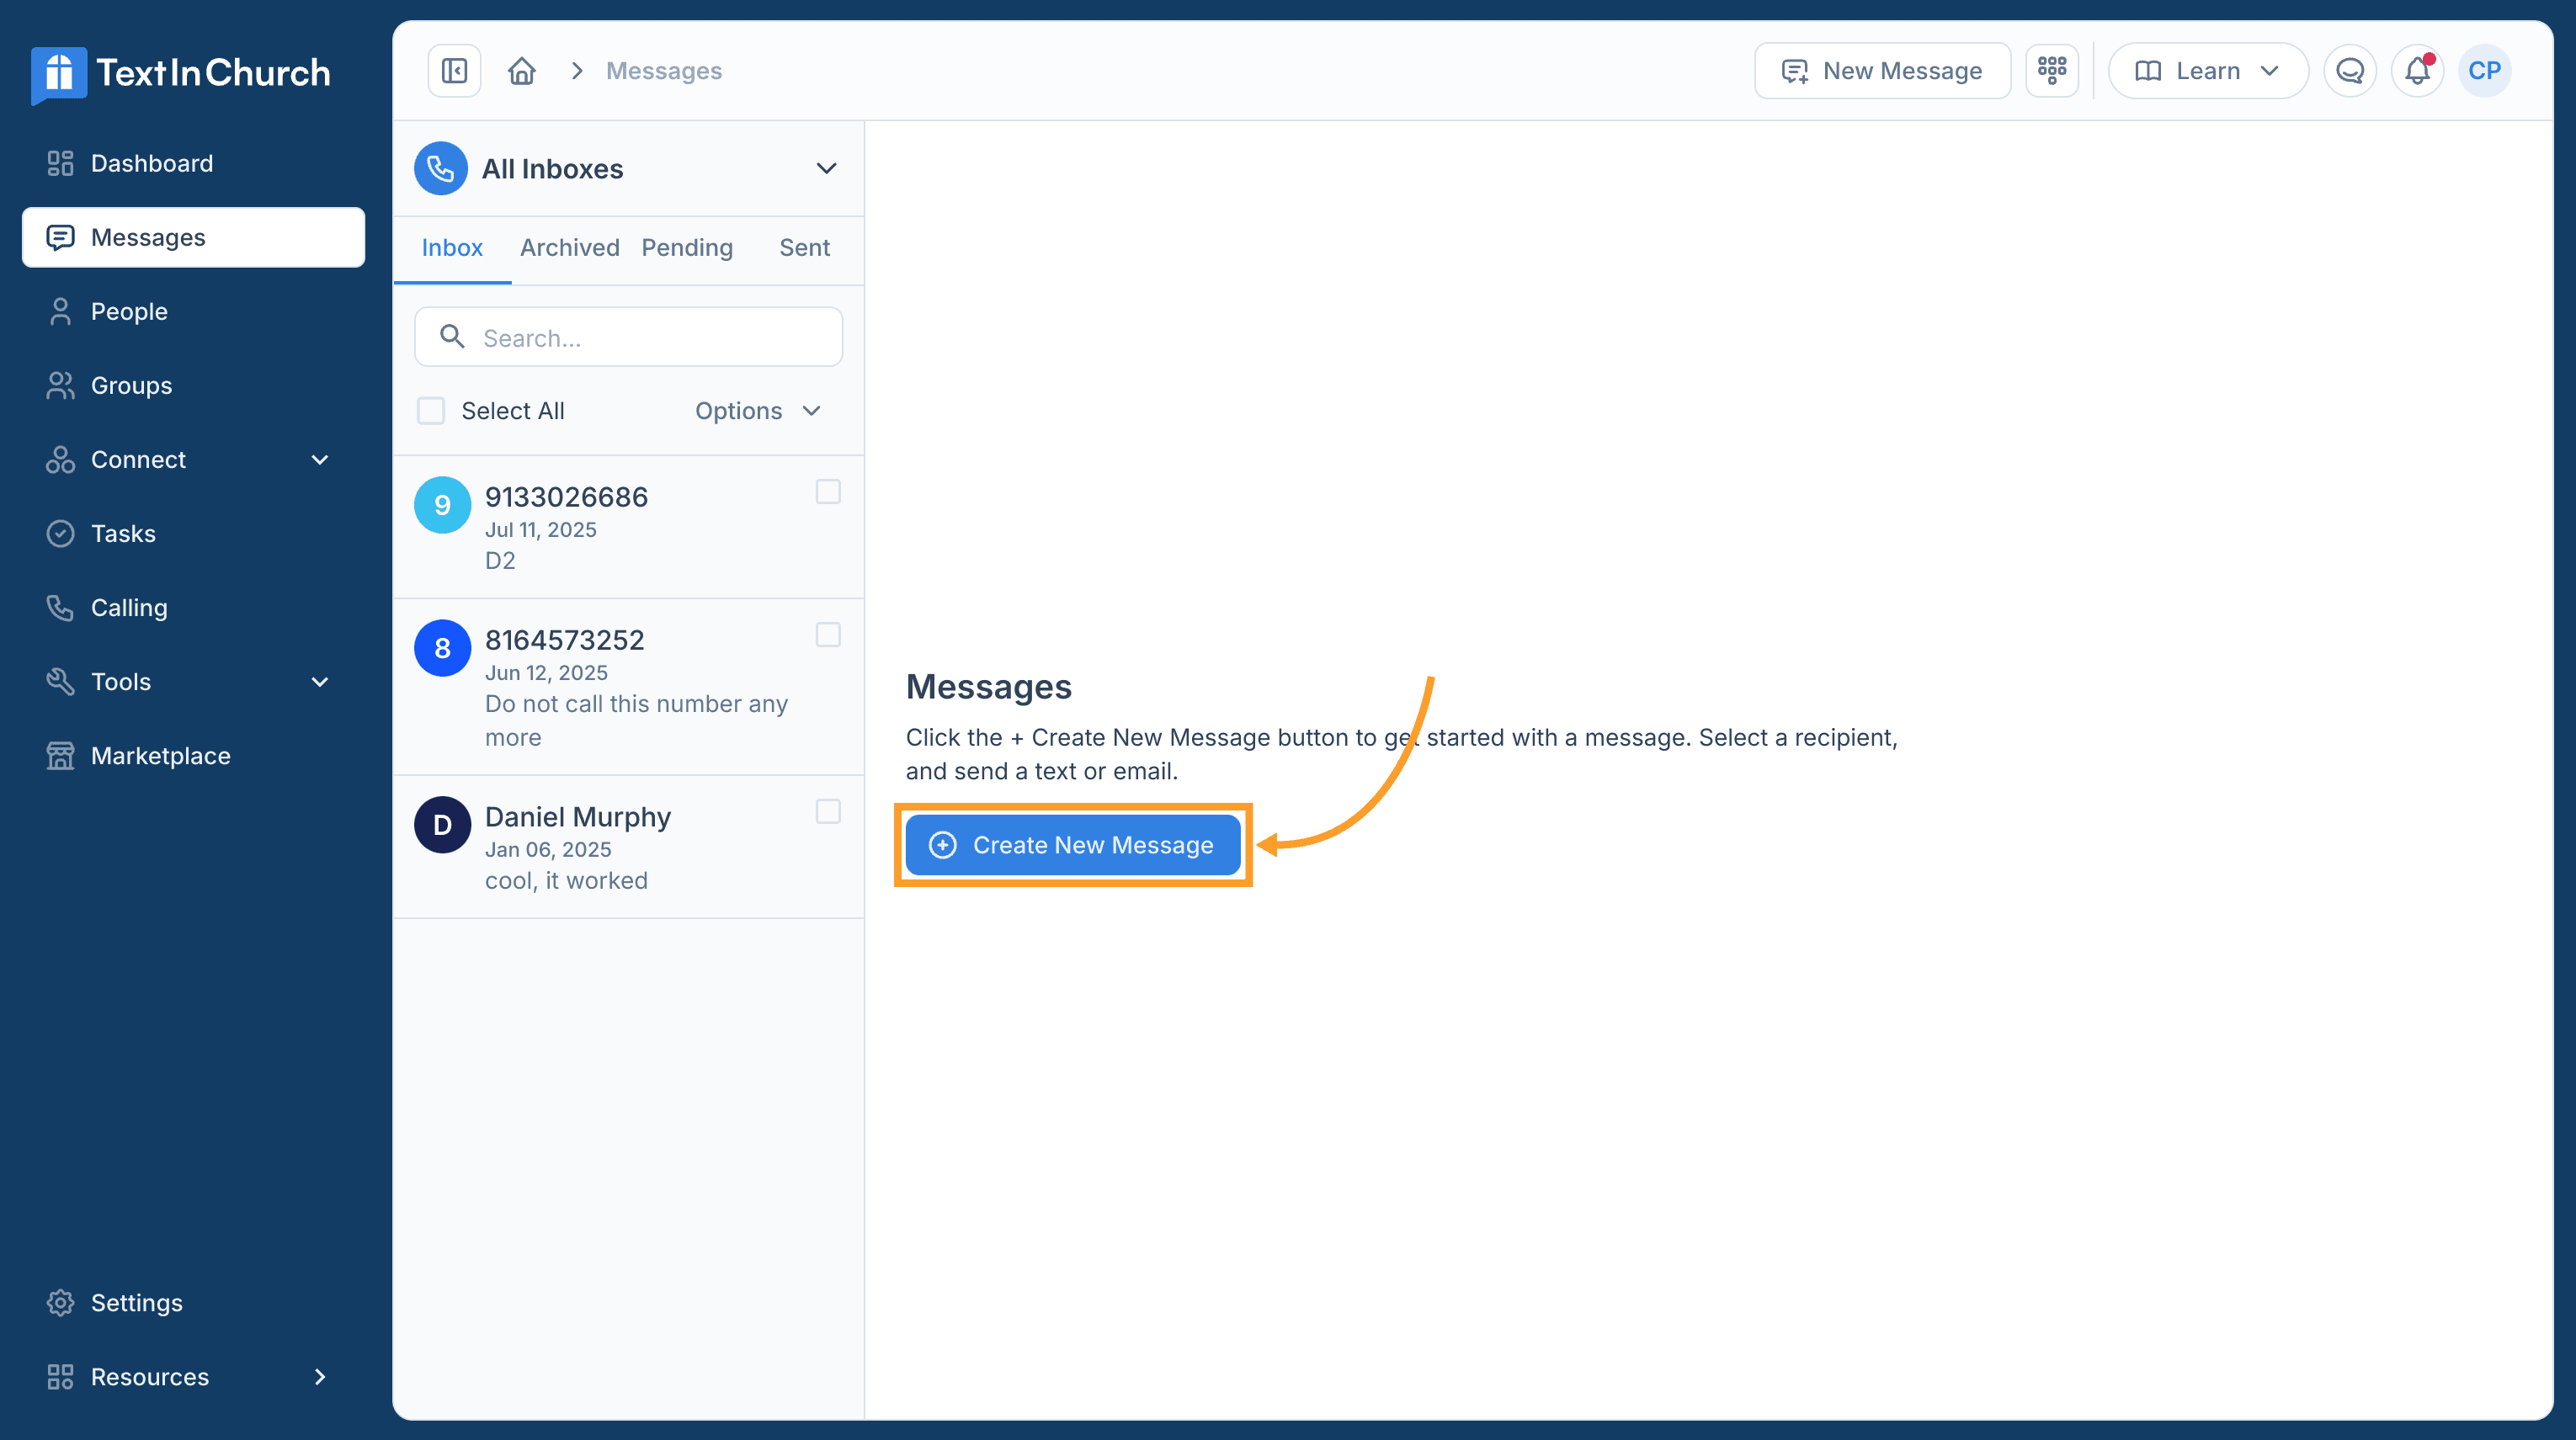This screenshot has height=1440, width=2576.
Task: Click the TextInChurch logo
Action: tap(181, 73)
